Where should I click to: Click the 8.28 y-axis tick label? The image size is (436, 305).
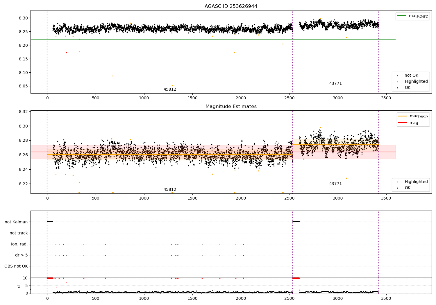pos(23,140)
